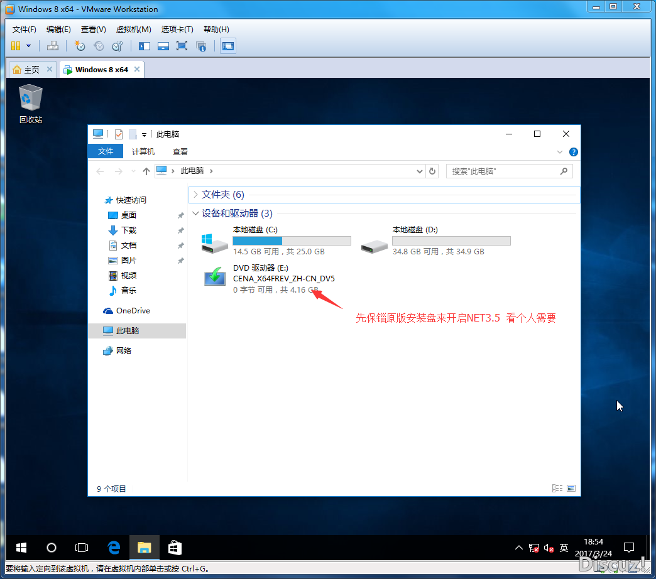
Task: Click the Cortana circle on the taskbar
Action: point(52,548)
